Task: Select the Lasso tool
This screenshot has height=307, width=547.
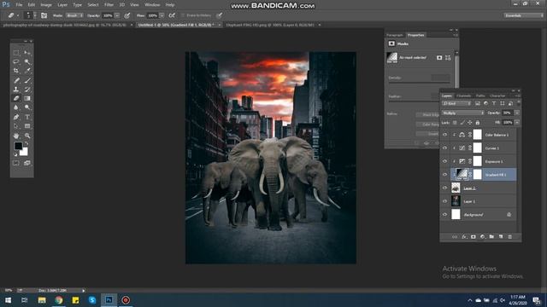Action: (x=16, y=62)
